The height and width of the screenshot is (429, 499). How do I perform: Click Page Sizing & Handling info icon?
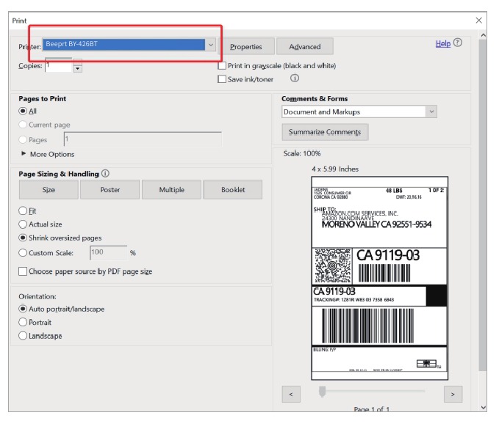(x=105, y=173)
